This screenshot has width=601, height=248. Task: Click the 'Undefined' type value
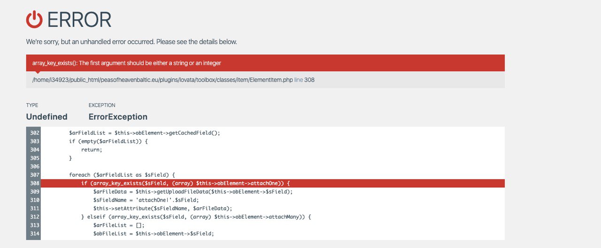(46, 117)
